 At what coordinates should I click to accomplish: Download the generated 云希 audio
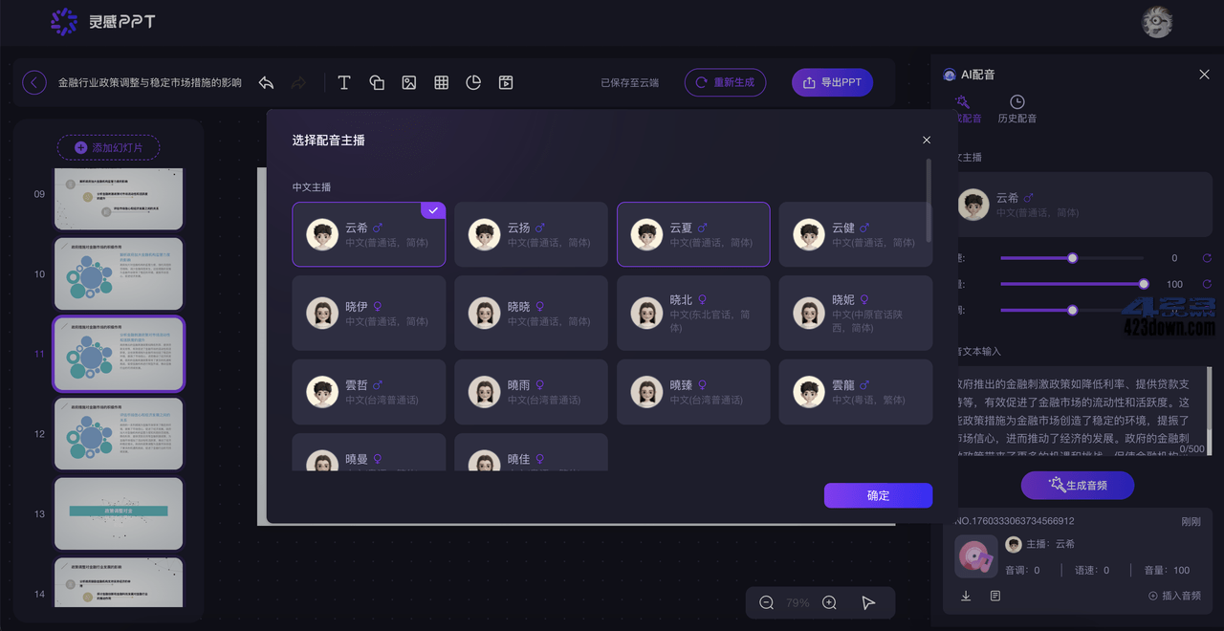[x=966, y=595]
